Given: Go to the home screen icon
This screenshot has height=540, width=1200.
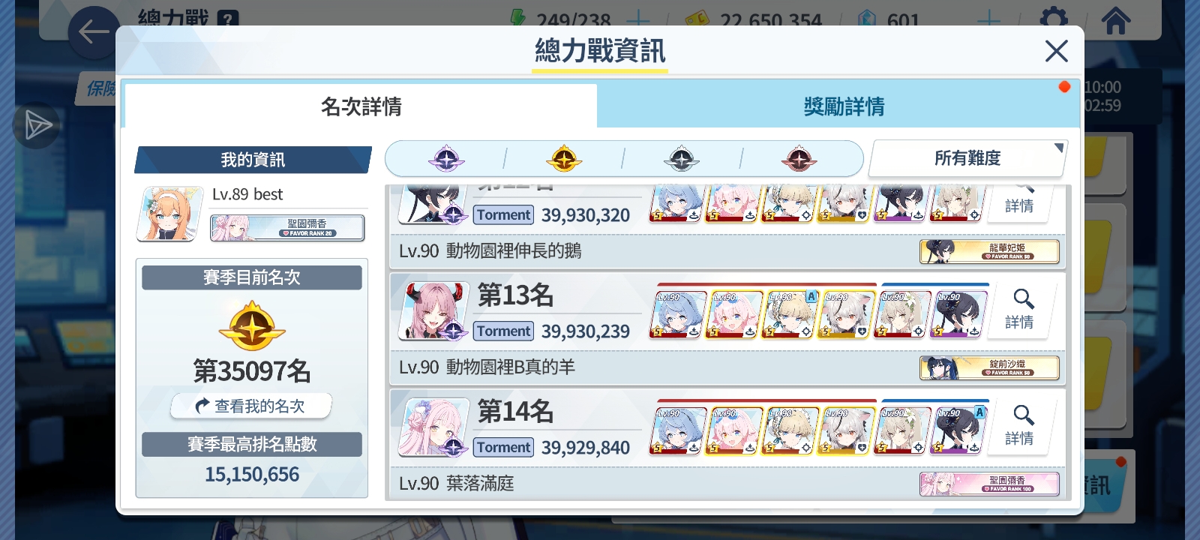Looking at the screenshot, I should pyautogui.click(x=1115, y=20).
